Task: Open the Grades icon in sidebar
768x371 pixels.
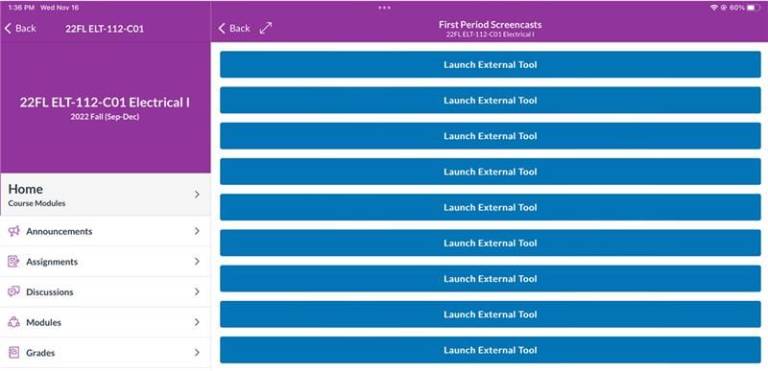Action: click(13, 353)
